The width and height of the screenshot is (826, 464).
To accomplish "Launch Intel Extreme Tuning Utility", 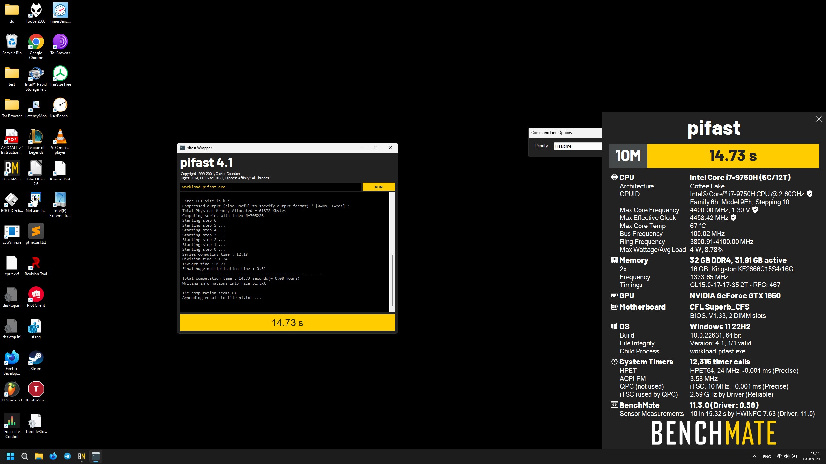I will pos(60,205).
